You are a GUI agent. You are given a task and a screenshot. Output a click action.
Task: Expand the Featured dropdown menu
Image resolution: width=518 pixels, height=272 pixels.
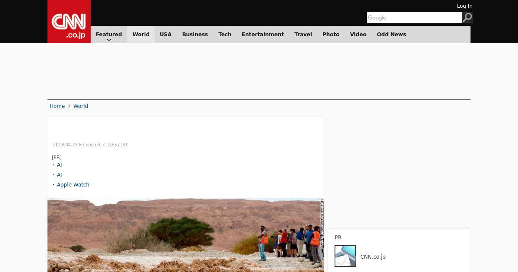pyautogui.click(x=109, y=35)
